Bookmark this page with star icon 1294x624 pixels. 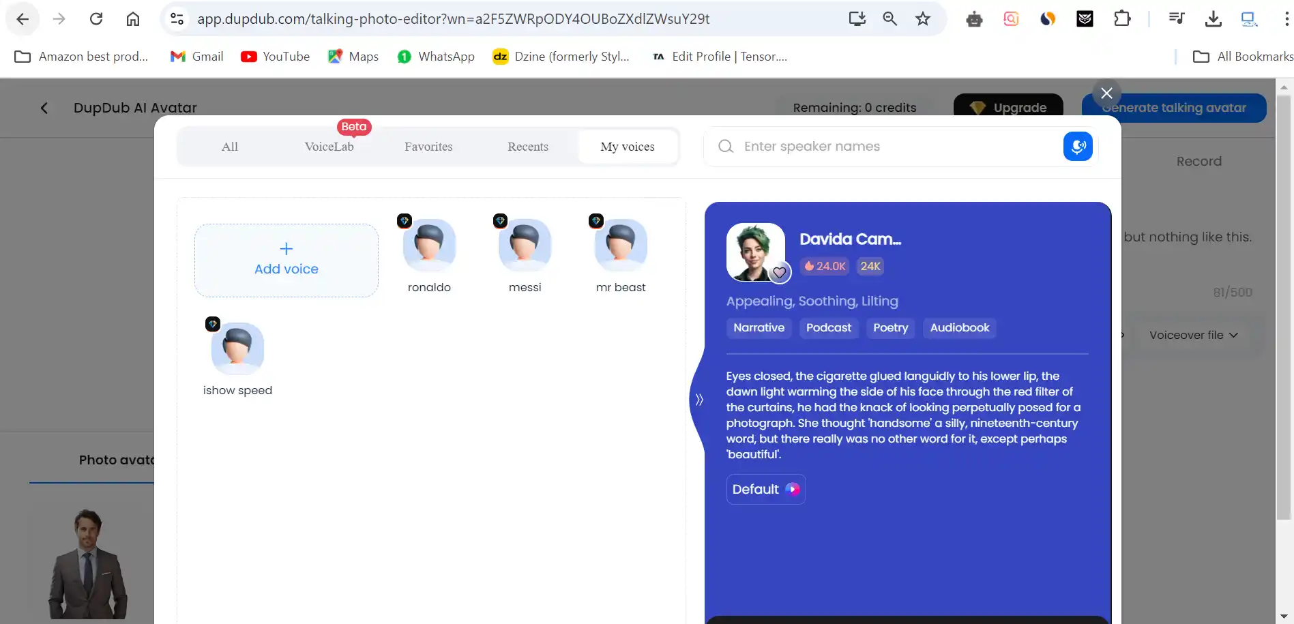click(923, 19)
